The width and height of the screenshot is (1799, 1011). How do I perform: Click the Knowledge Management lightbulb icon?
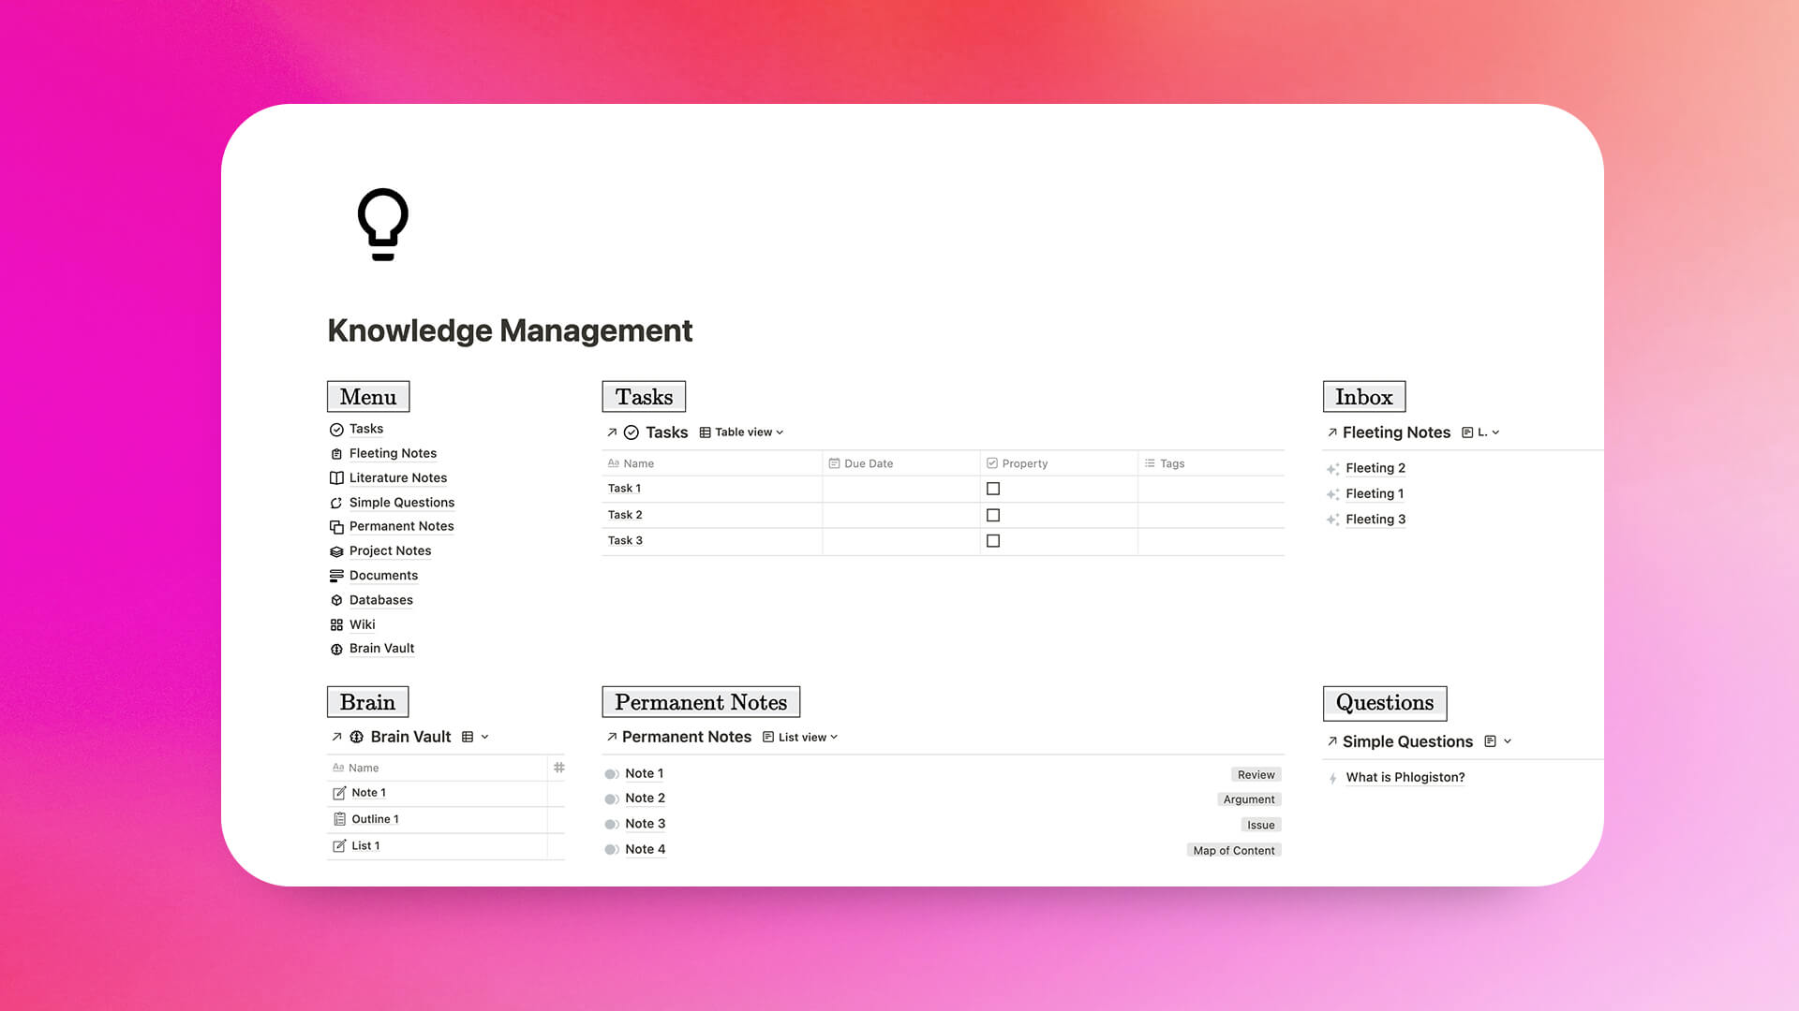383,224
